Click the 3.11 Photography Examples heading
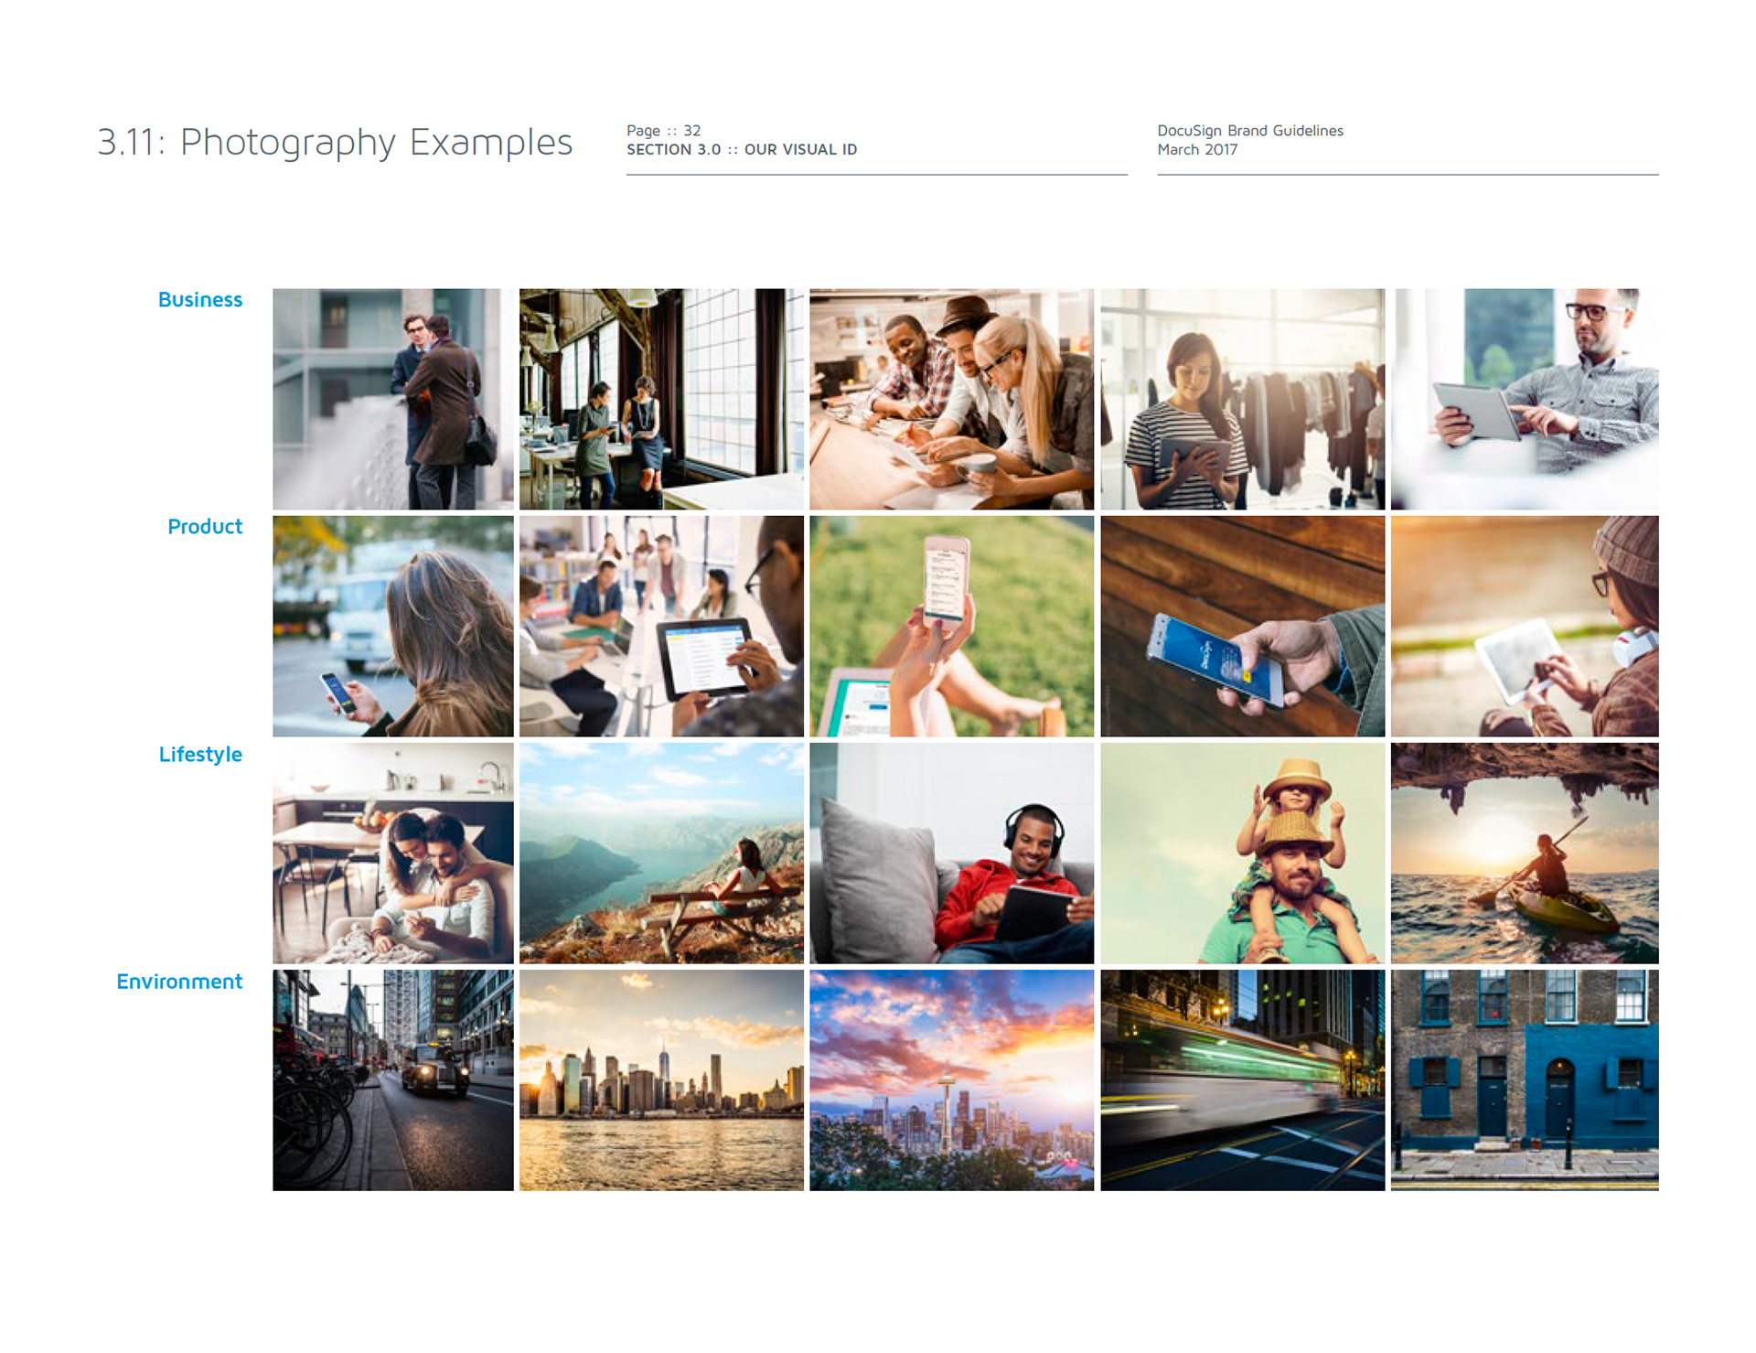This screenshot has height=1353, width=1756. (335, 143)
